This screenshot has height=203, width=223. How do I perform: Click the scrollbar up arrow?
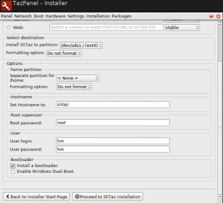pyautogui.click(x=220, y=22)
